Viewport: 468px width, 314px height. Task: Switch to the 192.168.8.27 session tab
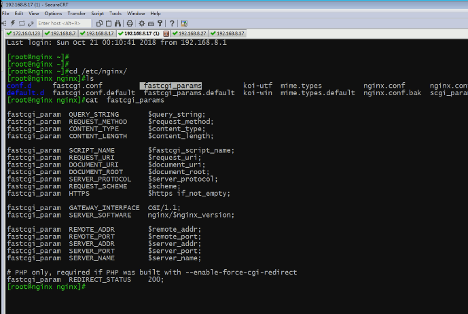(190, 33)
